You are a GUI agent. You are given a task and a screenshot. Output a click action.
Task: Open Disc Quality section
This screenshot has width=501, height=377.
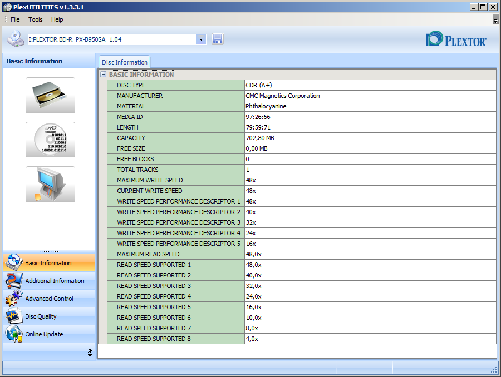click(49, 316)
